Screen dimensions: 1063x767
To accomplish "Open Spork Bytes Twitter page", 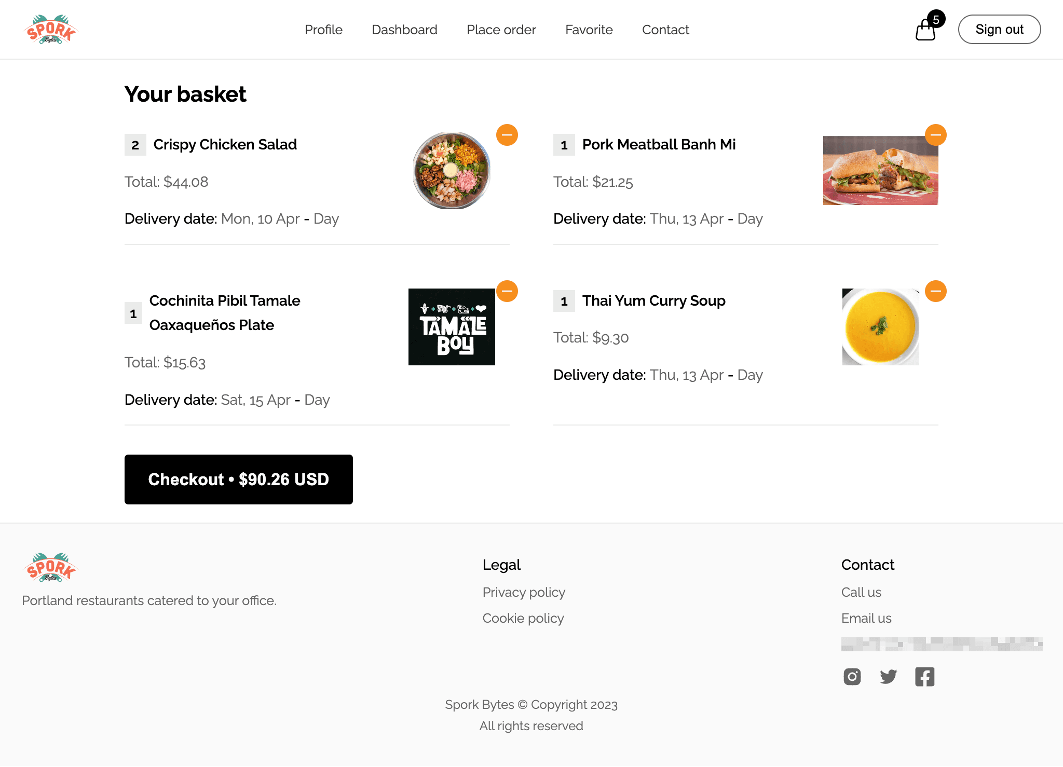I will pyautogui.click(x=888, y=677).
